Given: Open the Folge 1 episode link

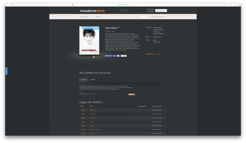Looking at the screenshot, I should click(x=83, y=110).
